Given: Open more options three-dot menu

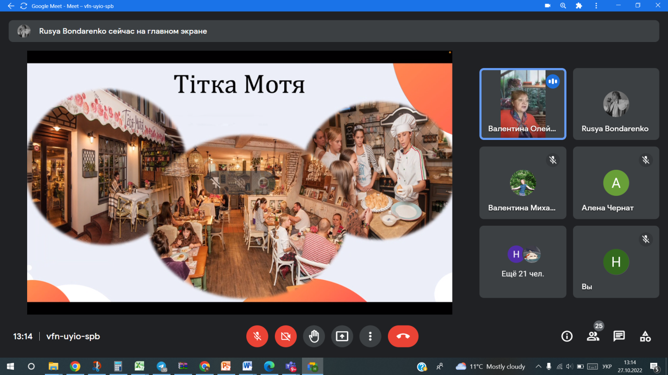Looking at the screenshot, I should (x=370, y=336).
